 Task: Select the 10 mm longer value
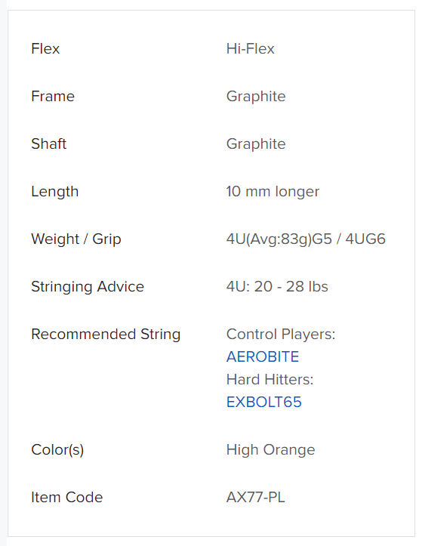point(273,192)
